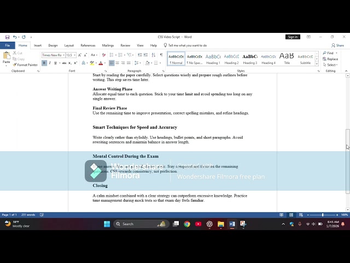Open File Explorer from taskbar

point(221,224)
